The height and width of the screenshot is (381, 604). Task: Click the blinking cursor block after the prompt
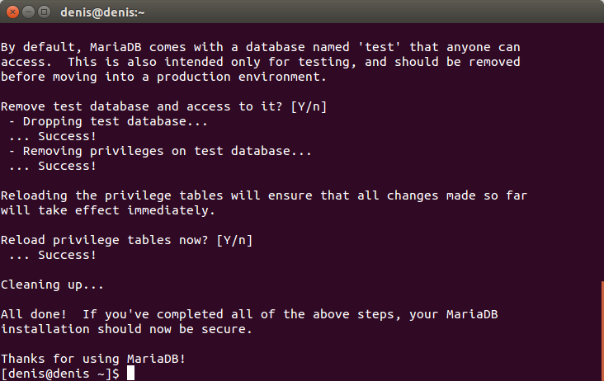pos(131,373)
